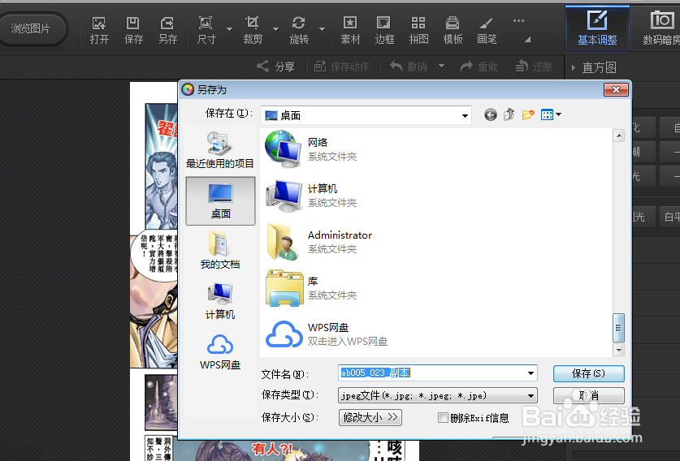Click the 修改大小 resize button
Screen dimensions: 680x461
coord(370,417)
